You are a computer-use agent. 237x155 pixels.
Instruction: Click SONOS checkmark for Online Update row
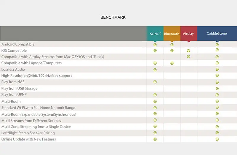pos(155,139)
